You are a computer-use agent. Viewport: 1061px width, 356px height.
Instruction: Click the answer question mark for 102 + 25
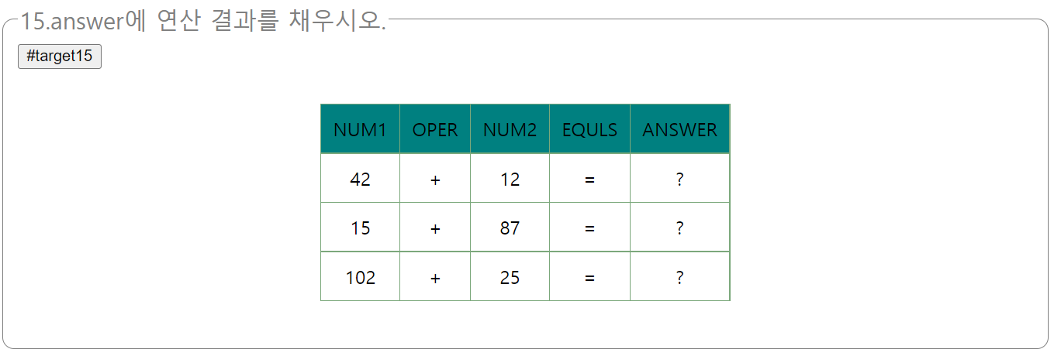679,276
